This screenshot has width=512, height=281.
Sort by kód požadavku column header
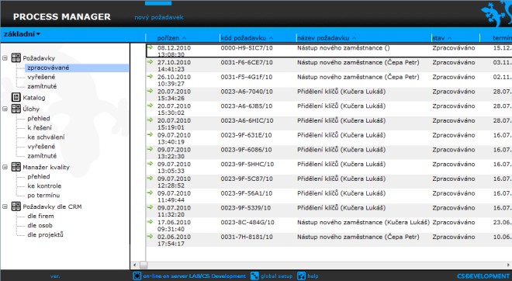pyautogui.click(x=247, y=38)
